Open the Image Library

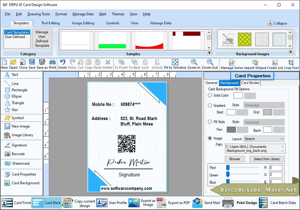[x=19, y=135]
